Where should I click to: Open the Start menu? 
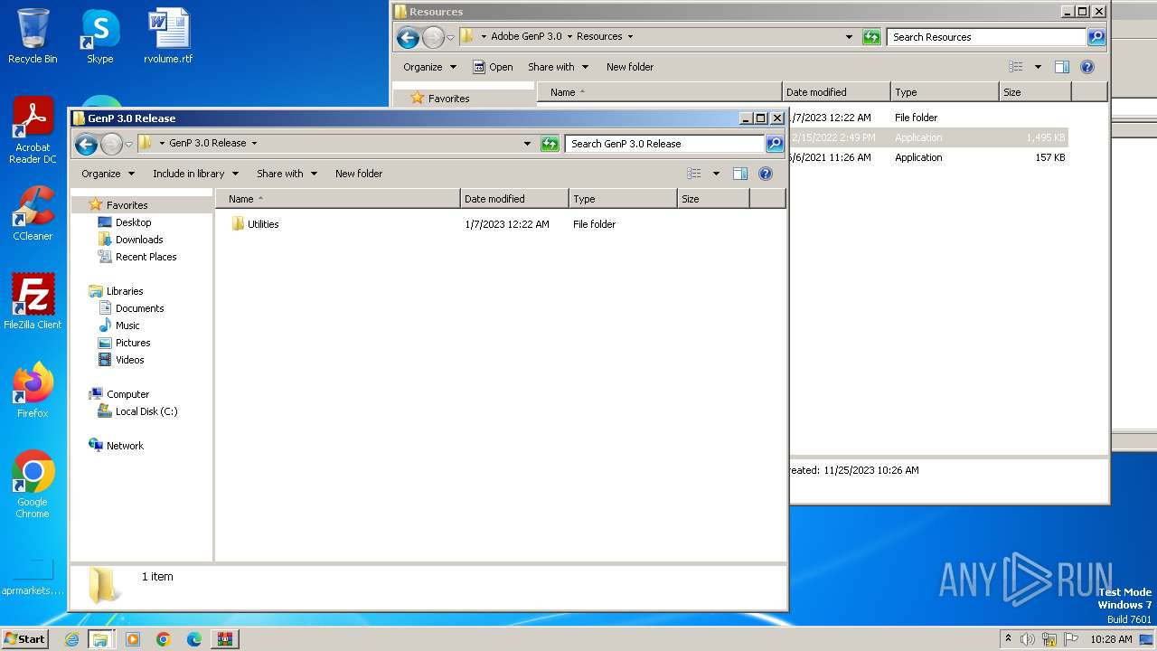pyautogui.click(x=25, y=638)
